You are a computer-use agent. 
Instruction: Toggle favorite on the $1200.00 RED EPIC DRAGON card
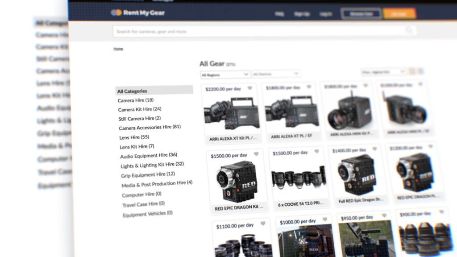pos(430,146)
